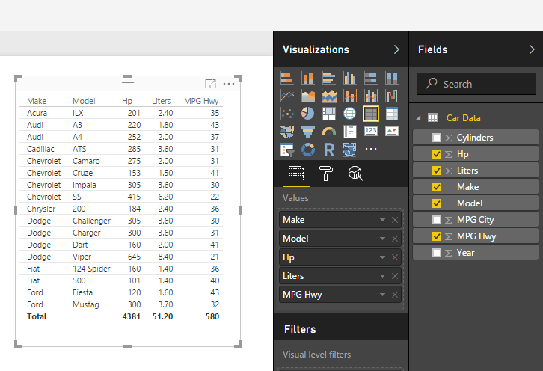This screenshot has width=543, height=371.
Task: Collapse the Car Data table tree
Action: (x=419, y=117)
